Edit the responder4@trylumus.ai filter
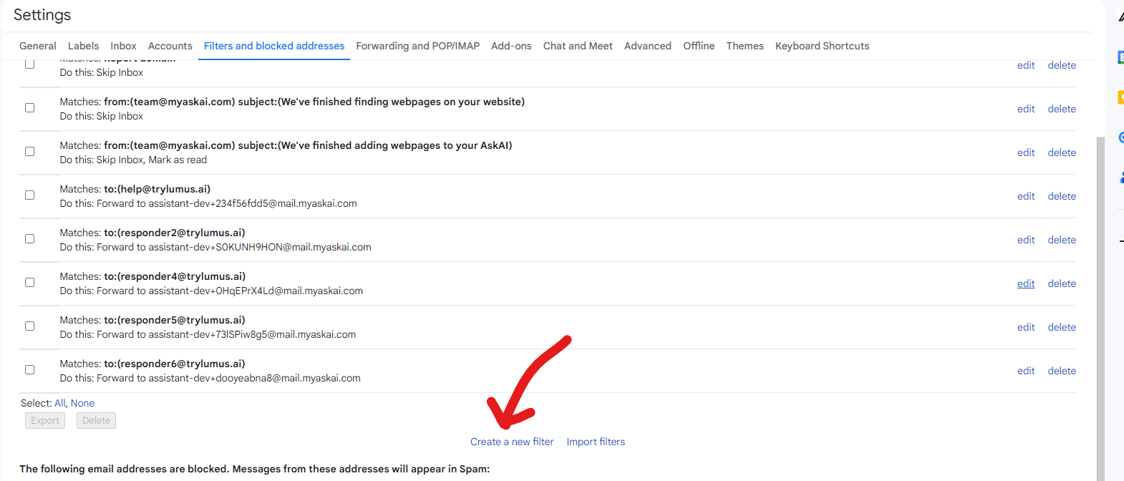This screenshot has height=481, width=1124. (x=1026, y=283)
